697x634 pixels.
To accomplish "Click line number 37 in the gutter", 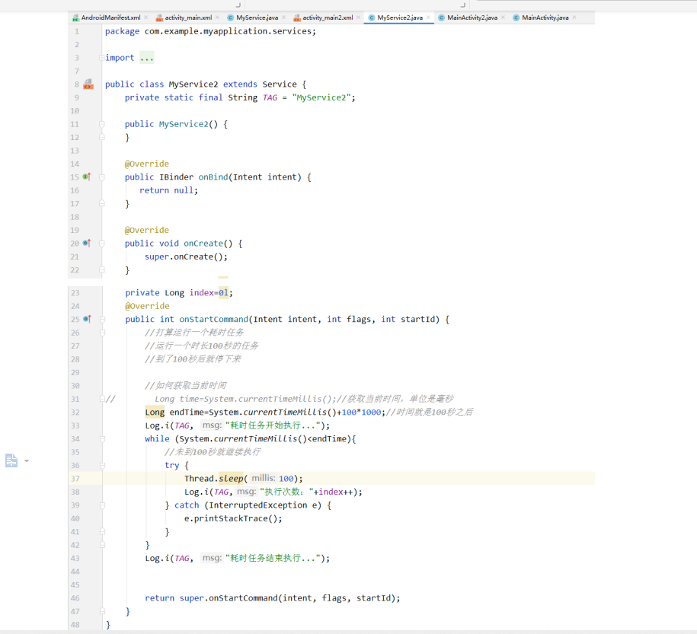I will click(75, 479).
